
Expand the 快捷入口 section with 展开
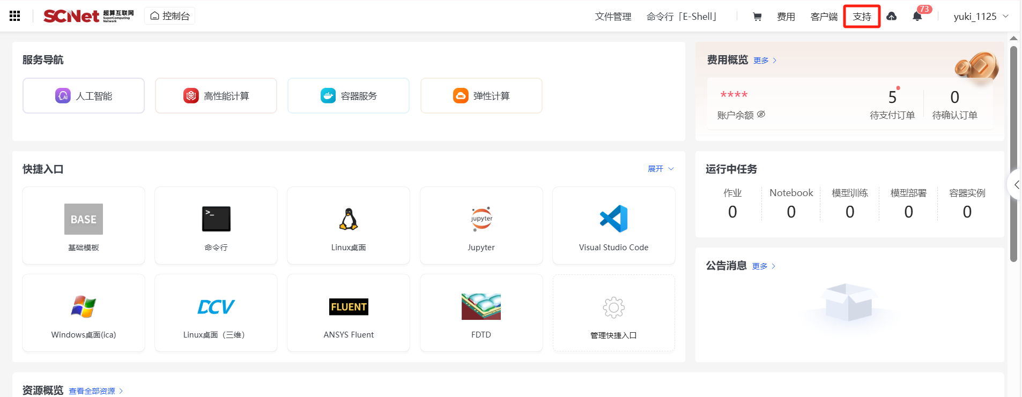(660, 169)
